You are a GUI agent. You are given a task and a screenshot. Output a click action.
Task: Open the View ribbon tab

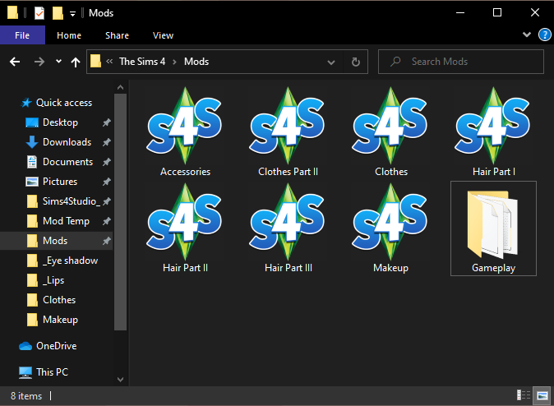pyautogui.click(x=163, y=35)
